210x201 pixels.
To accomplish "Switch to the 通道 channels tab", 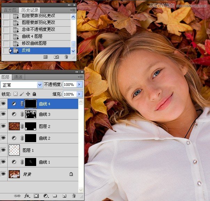I will [x=18, y=77].
